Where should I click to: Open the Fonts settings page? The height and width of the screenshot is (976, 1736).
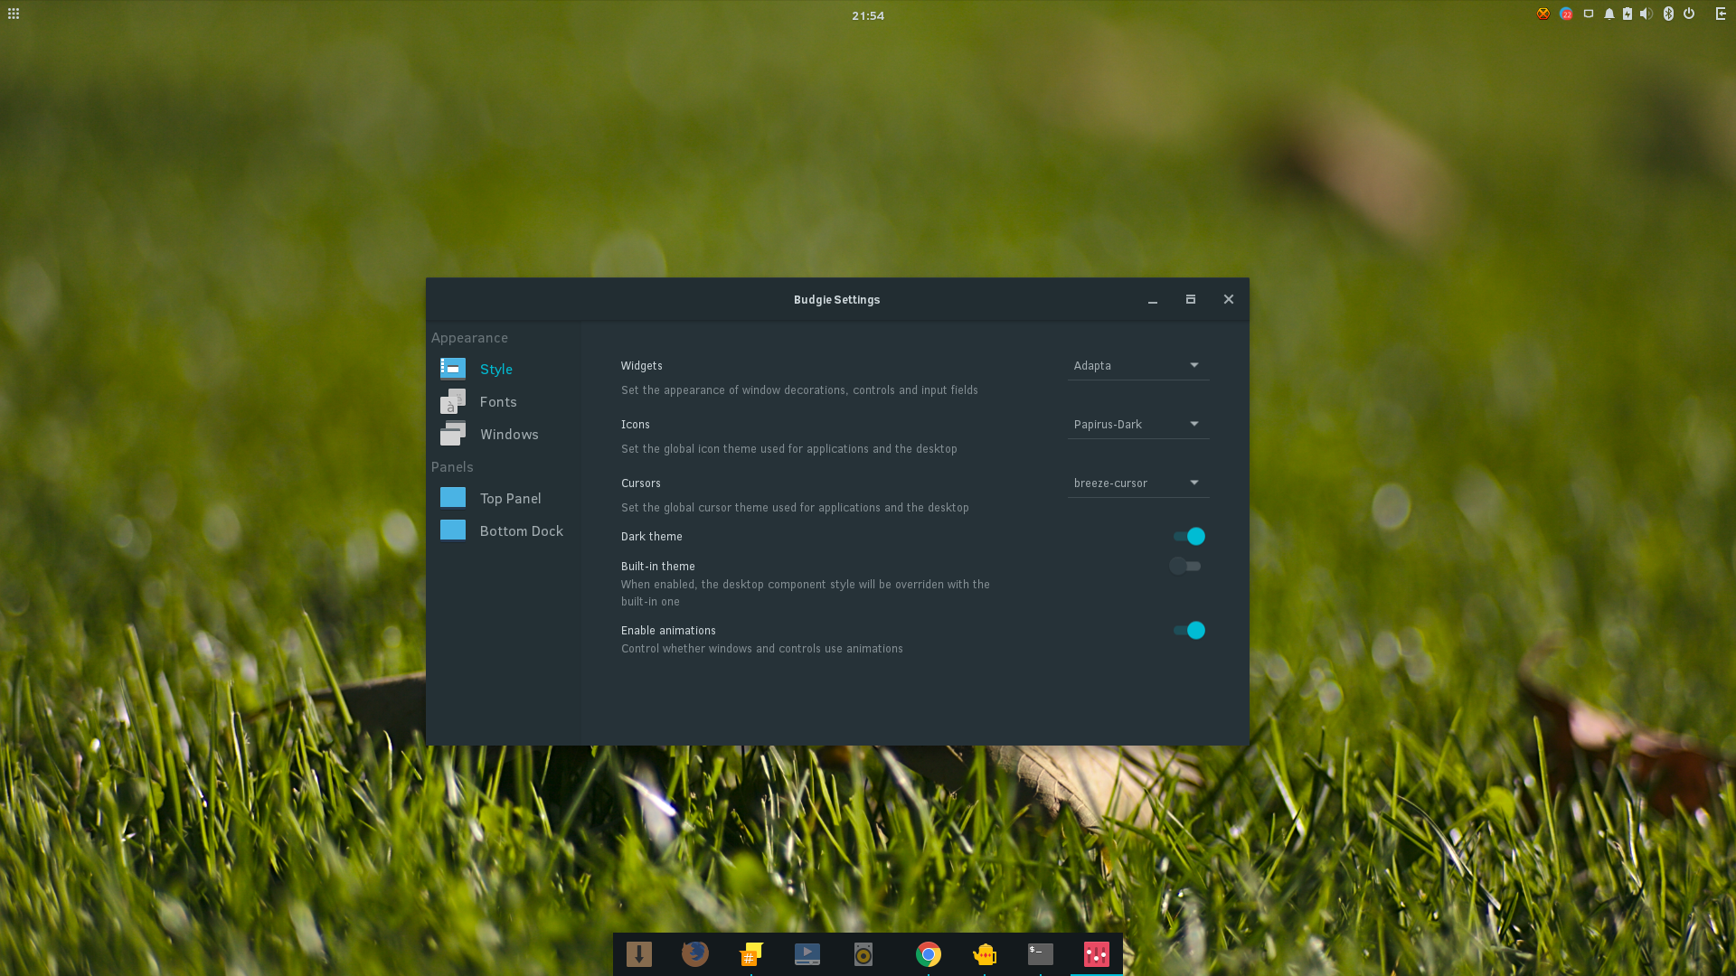pos(504,401)
